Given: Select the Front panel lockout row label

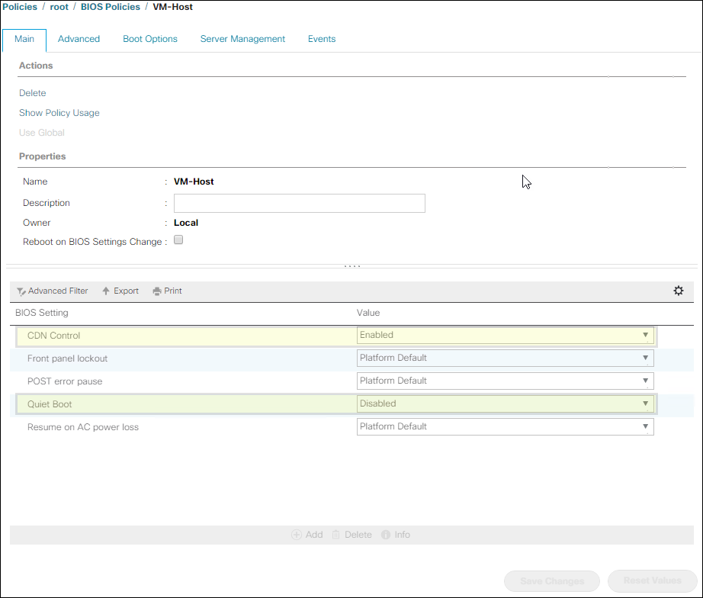Looking at the screenshot, I should pyautogui.click(x=67, y=358).
